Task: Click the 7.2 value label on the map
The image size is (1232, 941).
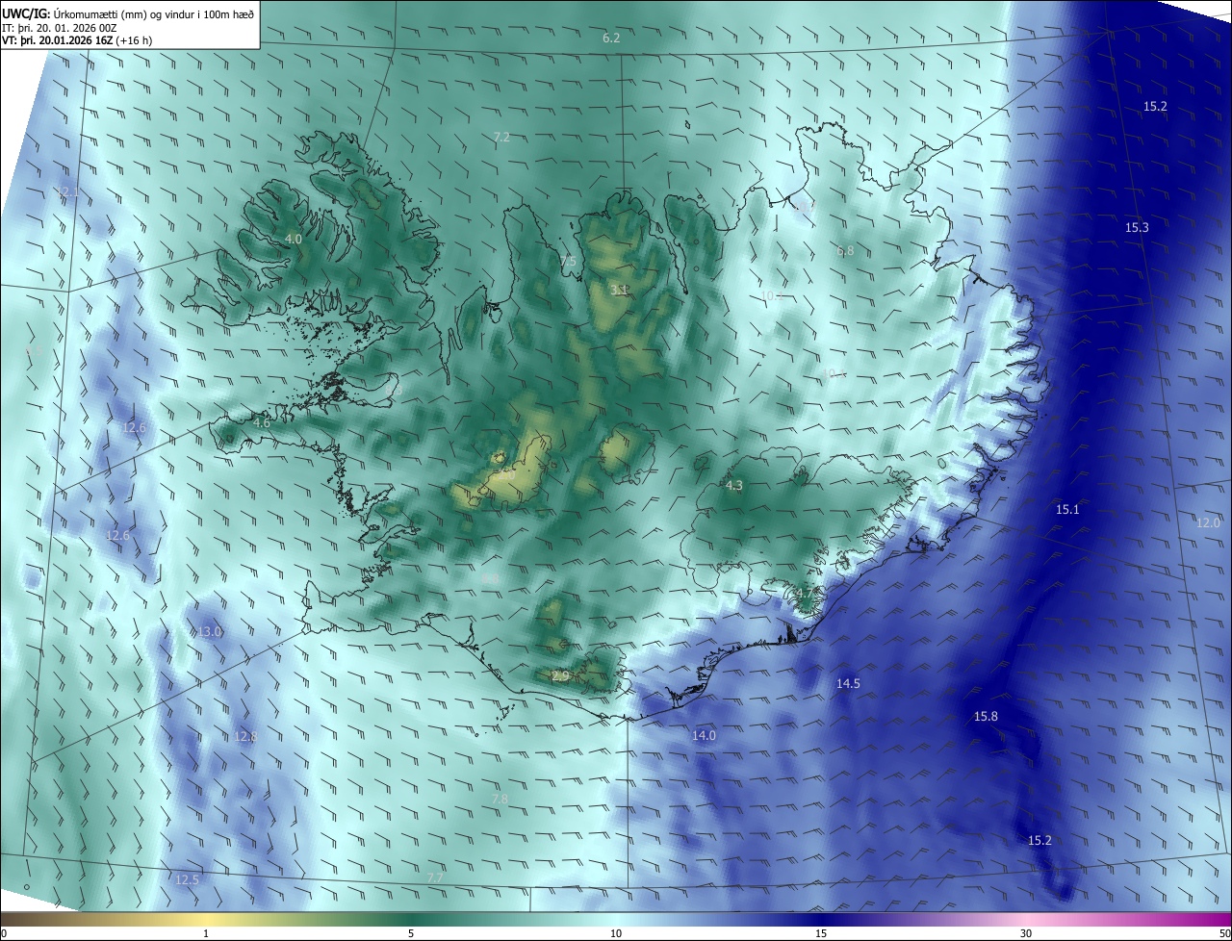Action: 501,138
